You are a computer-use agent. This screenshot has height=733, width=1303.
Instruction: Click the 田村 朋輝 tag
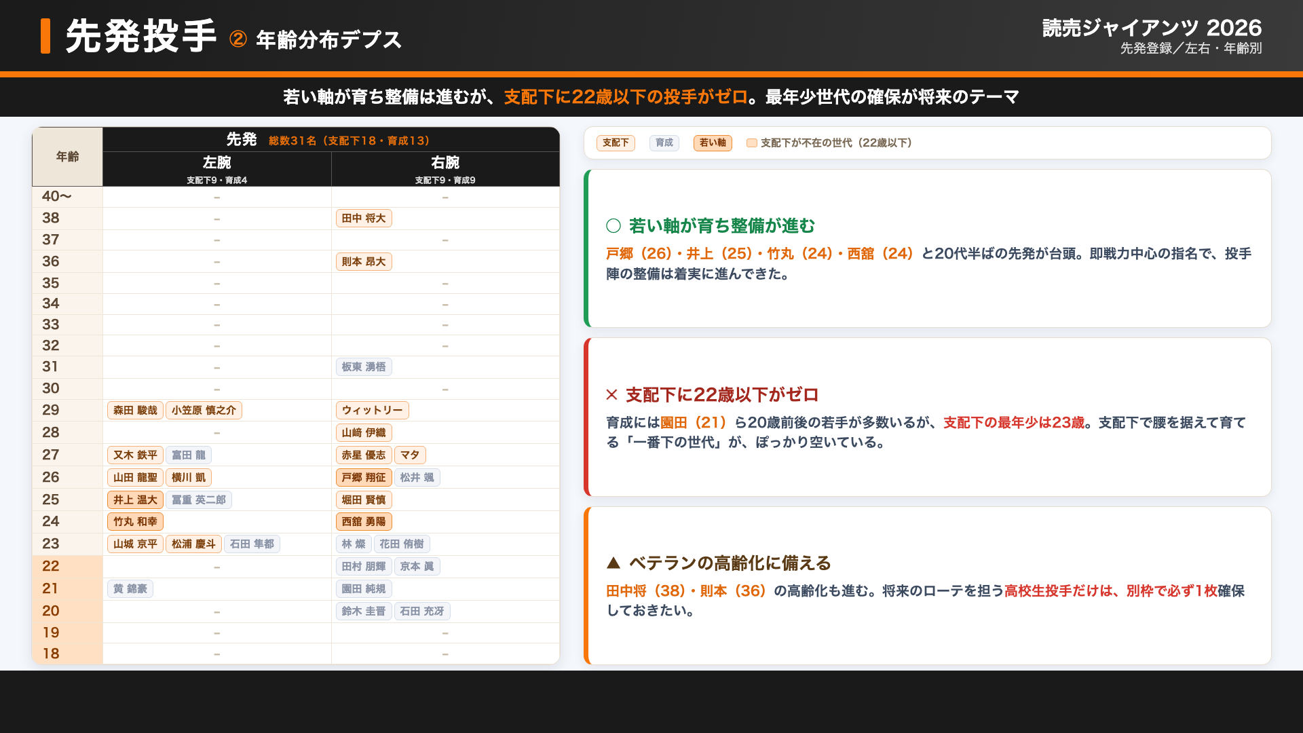coord(364,567)
